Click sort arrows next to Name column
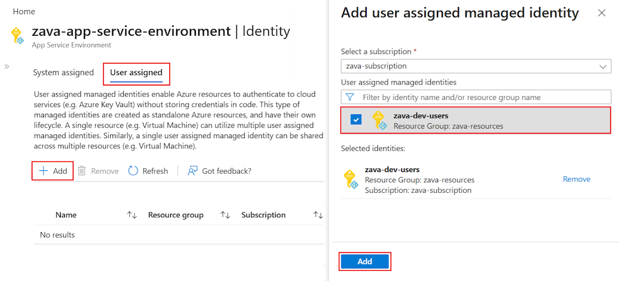This screenshot has height=281, width=622. pos(132,215)
